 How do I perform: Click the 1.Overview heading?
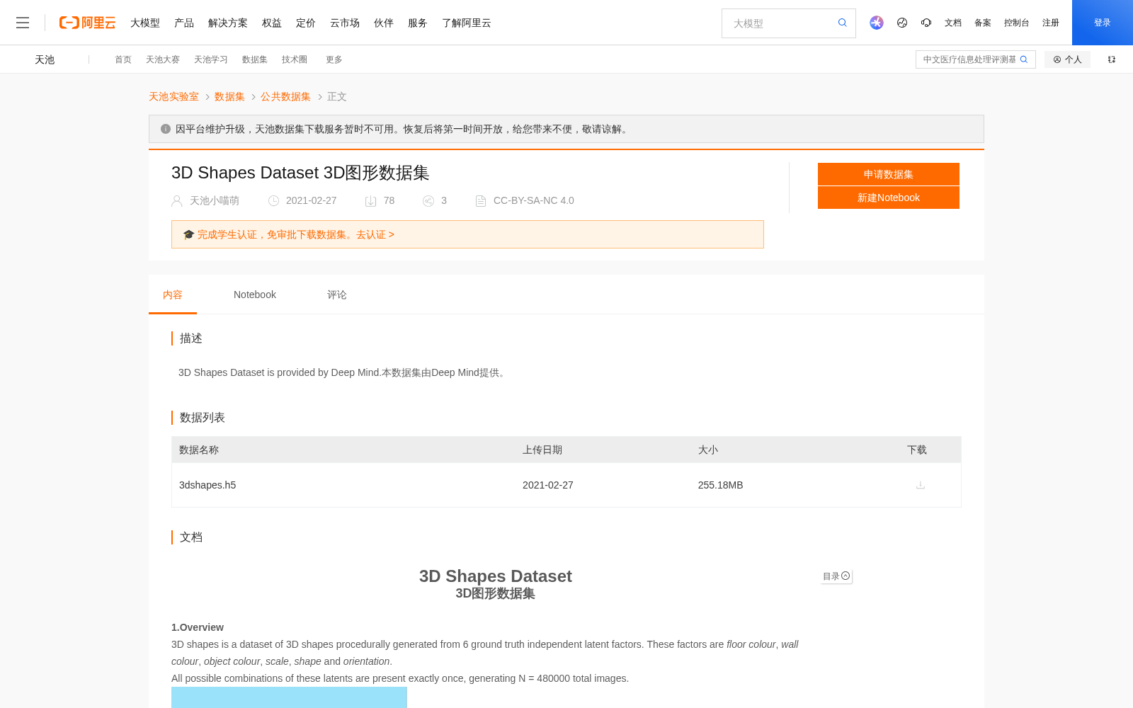(x=198, y=627)
